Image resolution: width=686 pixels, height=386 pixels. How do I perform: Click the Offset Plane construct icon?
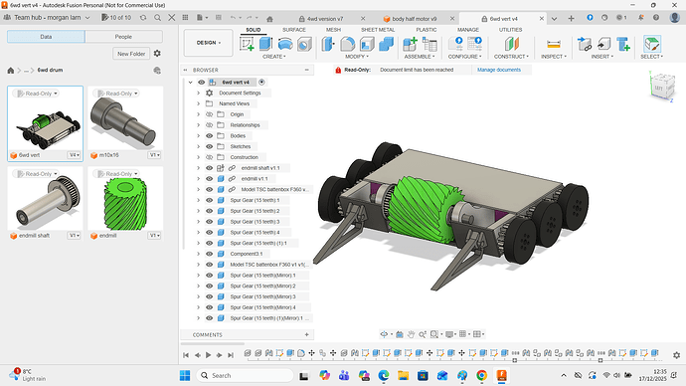511,44
